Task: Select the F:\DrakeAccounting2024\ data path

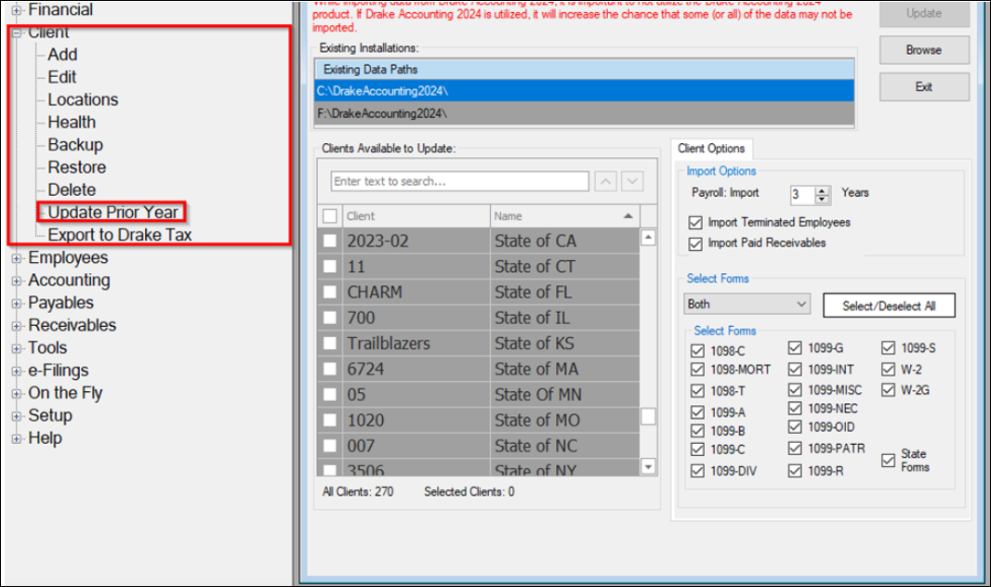Action: coord(584,113)
